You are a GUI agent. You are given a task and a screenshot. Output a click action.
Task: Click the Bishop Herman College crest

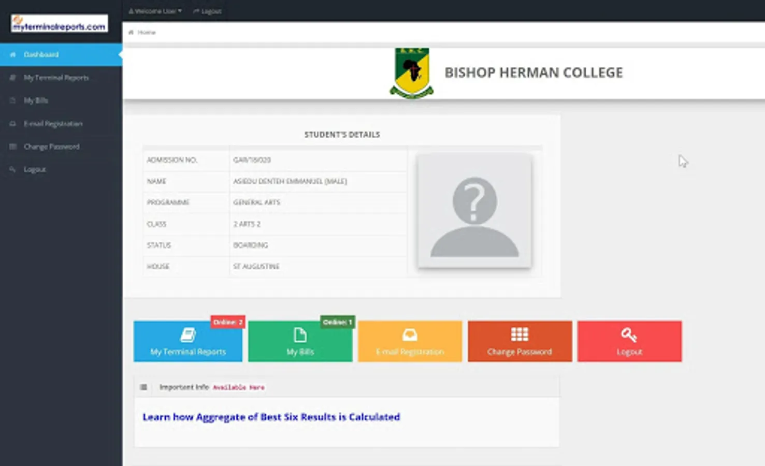coord(412,73)
